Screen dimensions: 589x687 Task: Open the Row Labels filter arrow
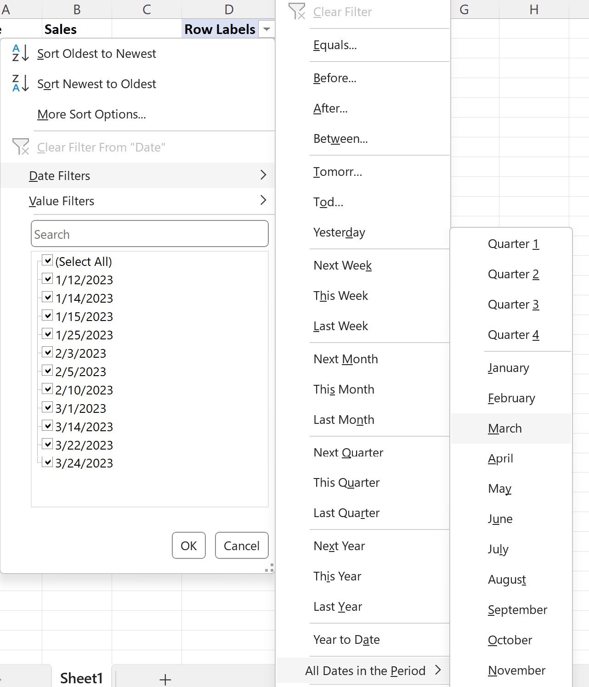[x=266, y=29]
